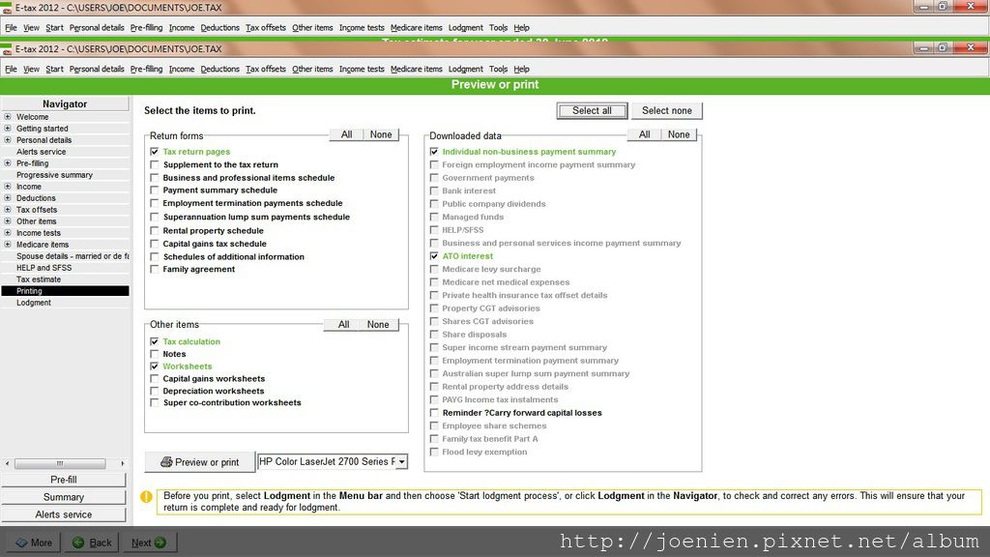Select Tax estimate in the Navigator

(x=39, y=279)
